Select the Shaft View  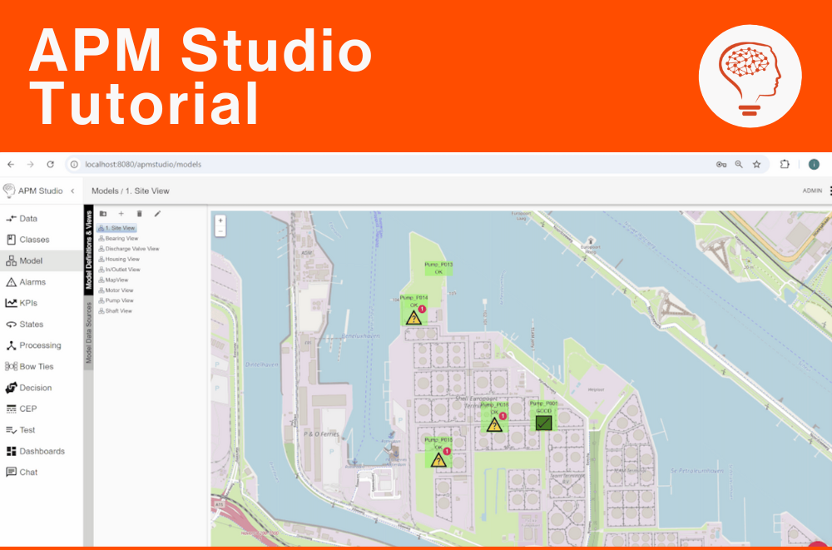click(x=117, y=310)
